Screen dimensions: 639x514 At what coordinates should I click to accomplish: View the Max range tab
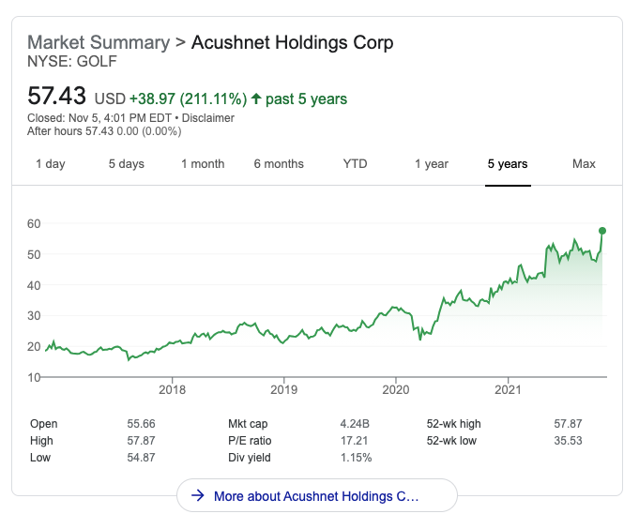584,164
